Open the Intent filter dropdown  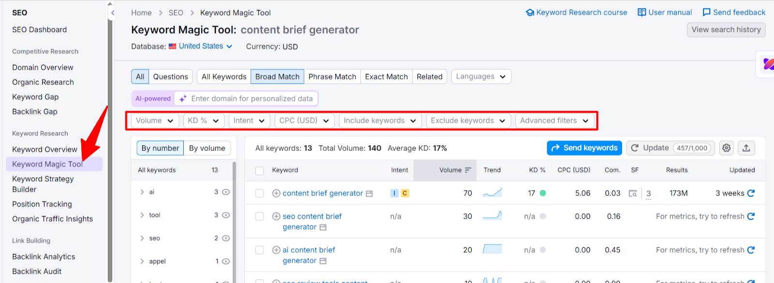[x=249, y=120]
